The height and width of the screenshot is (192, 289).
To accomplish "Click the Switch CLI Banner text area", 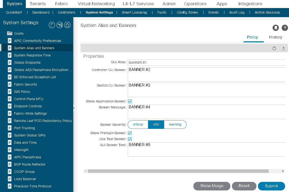I will pyautogui.click(x=206, y=90).
